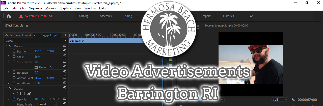
Task: Open the Editing workspace hamburger menu
Action: tap(137, 16)
